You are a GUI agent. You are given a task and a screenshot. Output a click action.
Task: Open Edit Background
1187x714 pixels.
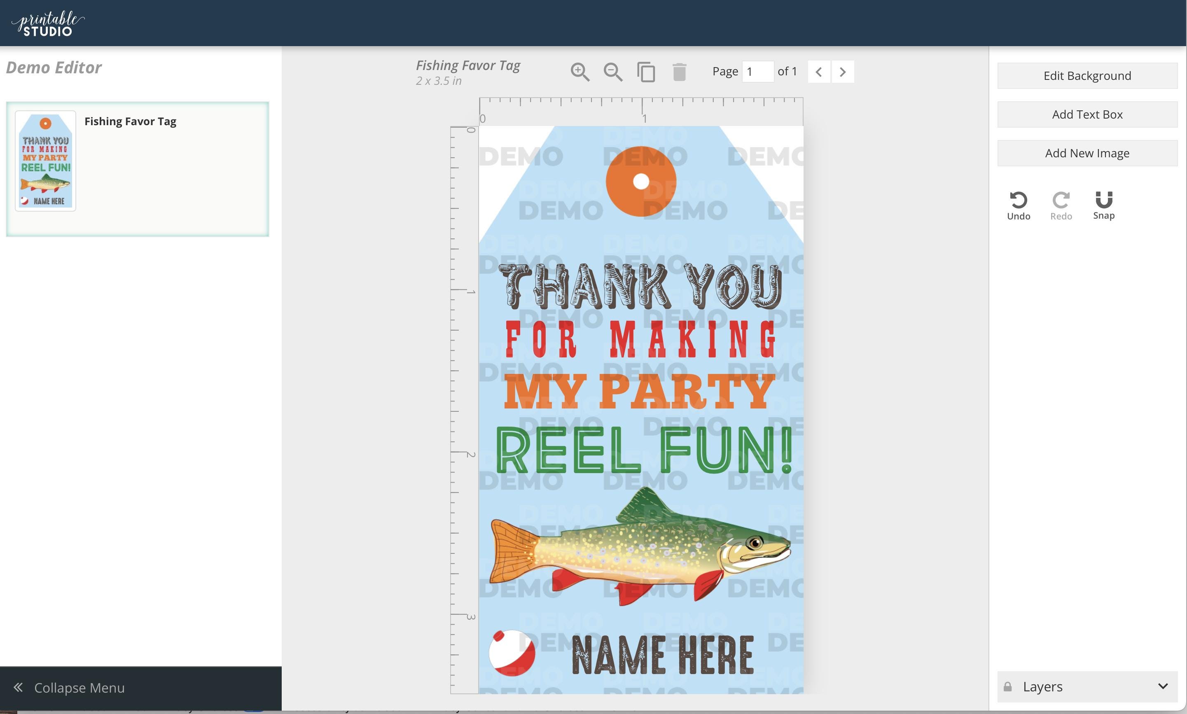[x=1087, y=75]
